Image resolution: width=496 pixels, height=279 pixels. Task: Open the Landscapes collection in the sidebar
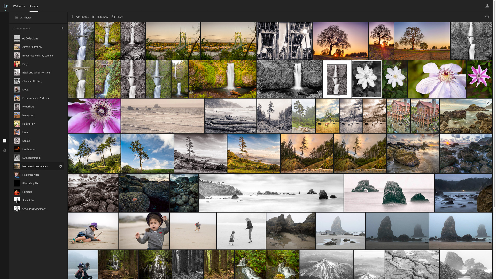point(29,149)
